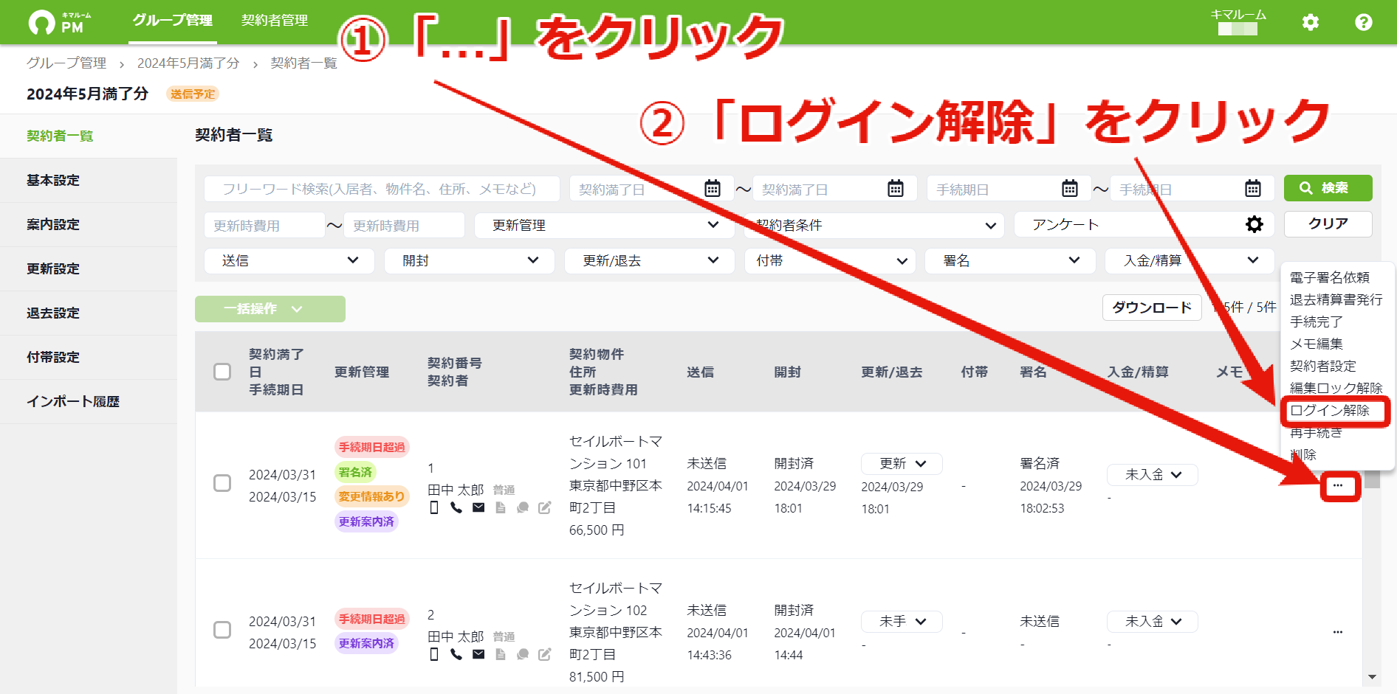
Task: Expand the 更新管理 filter dropdown
Action: (604, 225)
